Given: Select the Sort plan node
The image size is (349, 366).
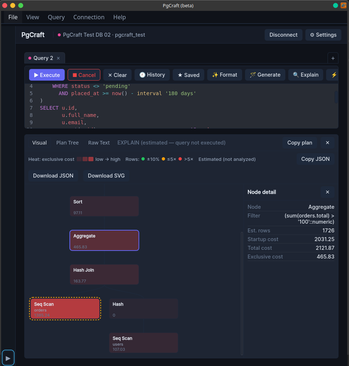Looking at the screenshot, I should [104, 206].
